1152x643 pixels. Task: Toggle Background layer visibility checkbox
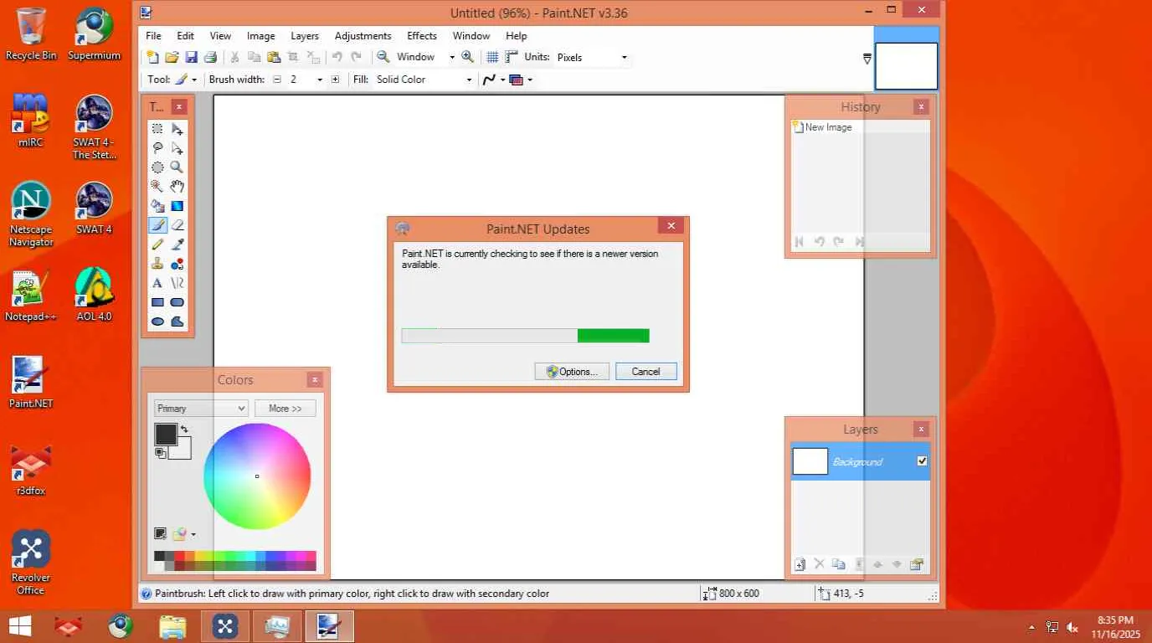[922, 461]
